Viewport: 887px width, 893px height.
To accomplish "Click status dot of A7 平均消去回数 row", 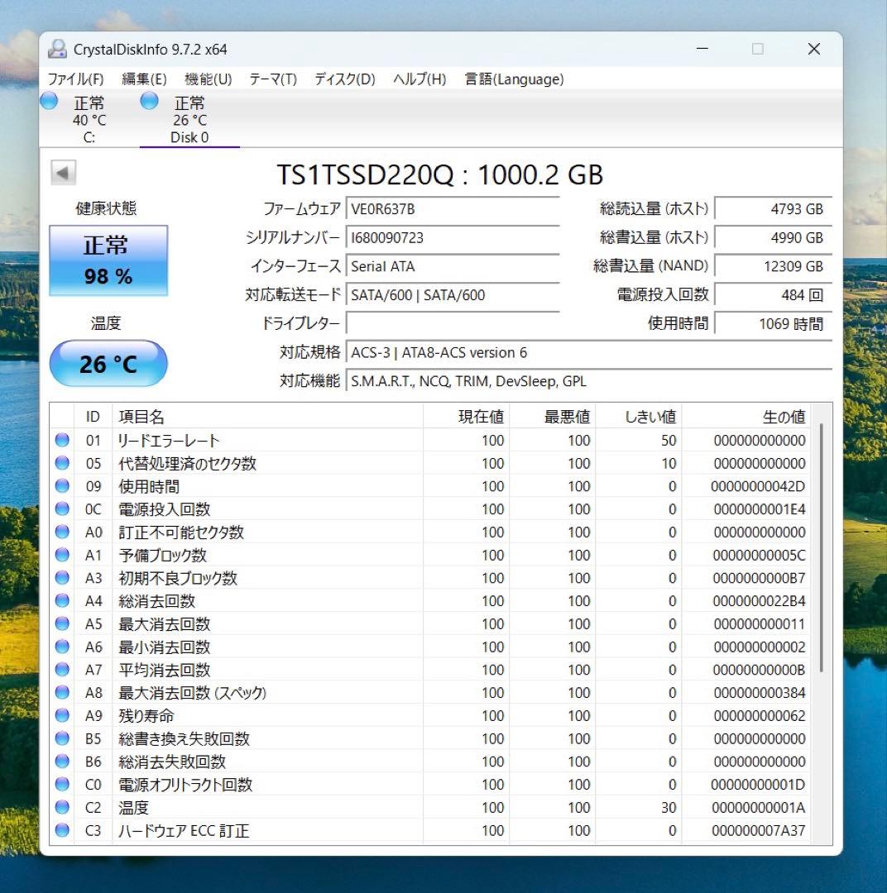I will [62, 670].
